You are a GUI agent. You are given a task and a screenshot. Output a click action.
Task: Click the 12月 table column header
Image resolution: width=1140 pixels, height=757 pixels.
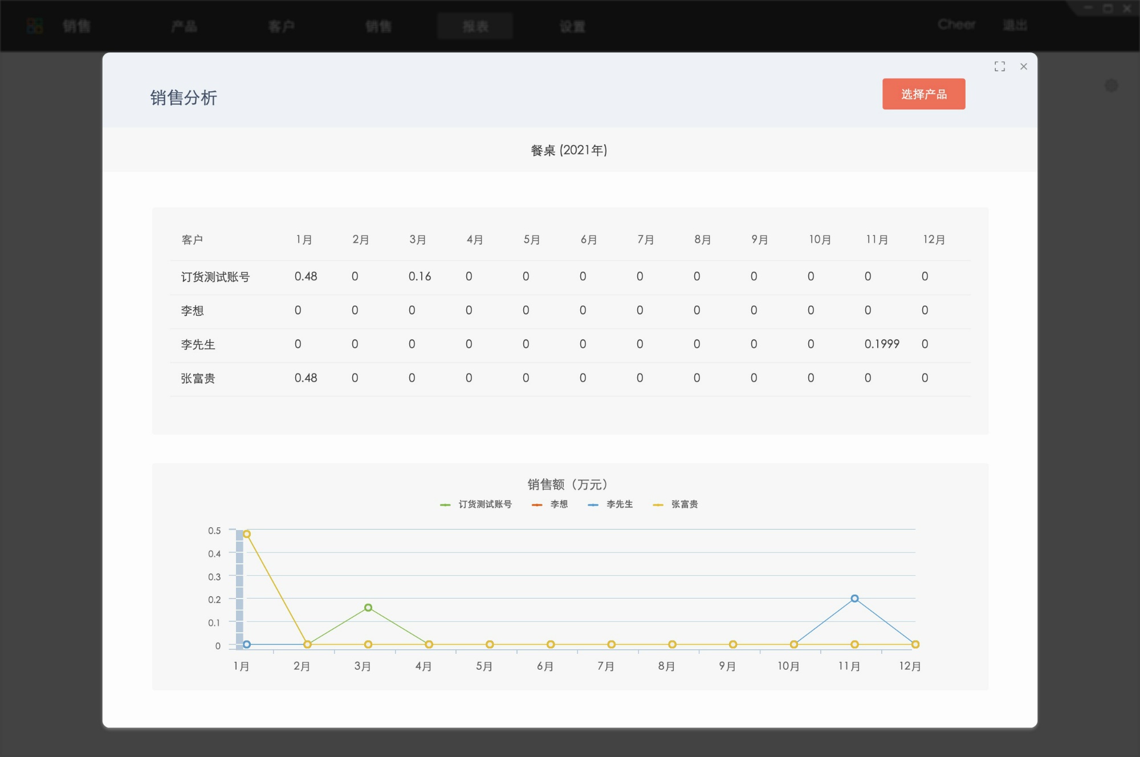click(x=934, y=240)
